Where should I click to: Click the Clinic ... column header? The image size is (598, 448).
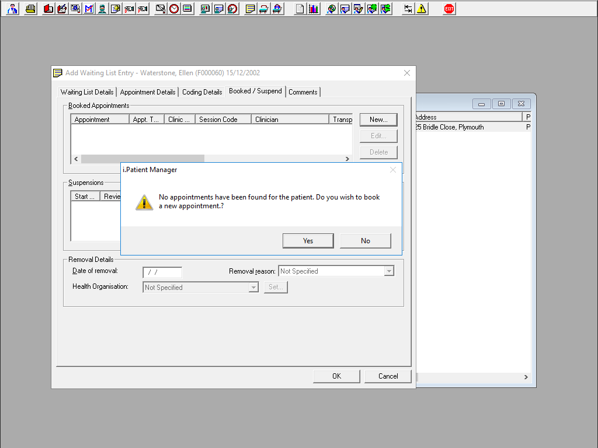pos(180,119)
